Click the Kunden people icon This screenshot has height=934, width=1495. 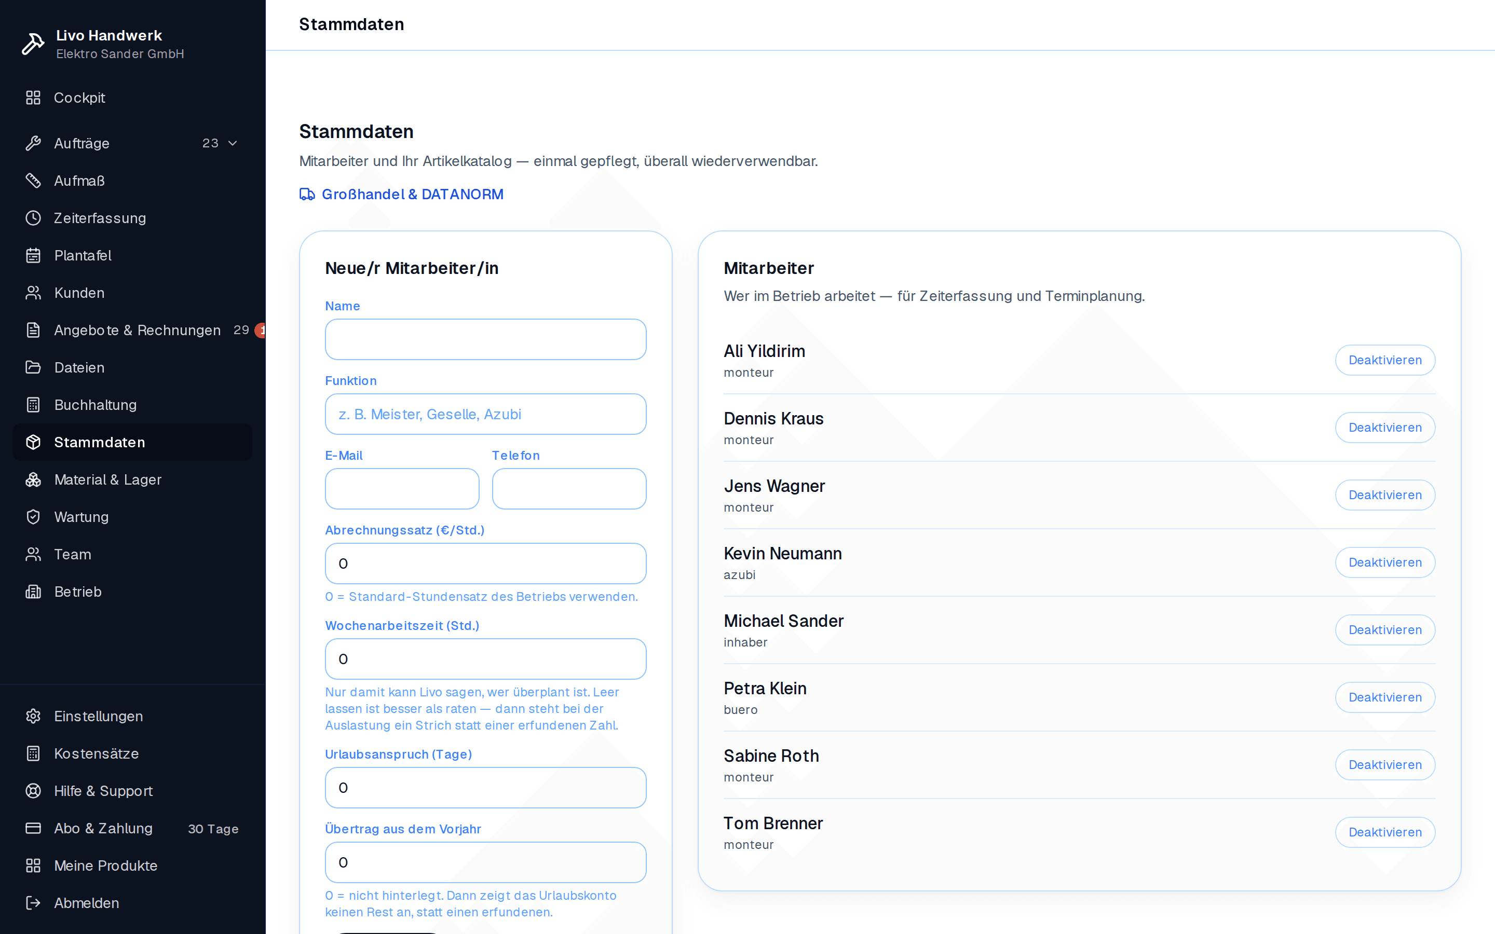point(33,293)
